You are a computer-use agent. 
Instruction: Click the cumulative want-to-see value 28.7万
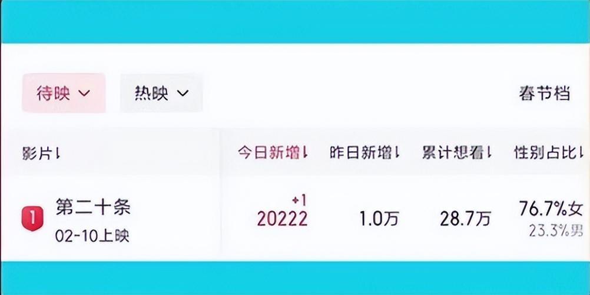coord(465,219)
